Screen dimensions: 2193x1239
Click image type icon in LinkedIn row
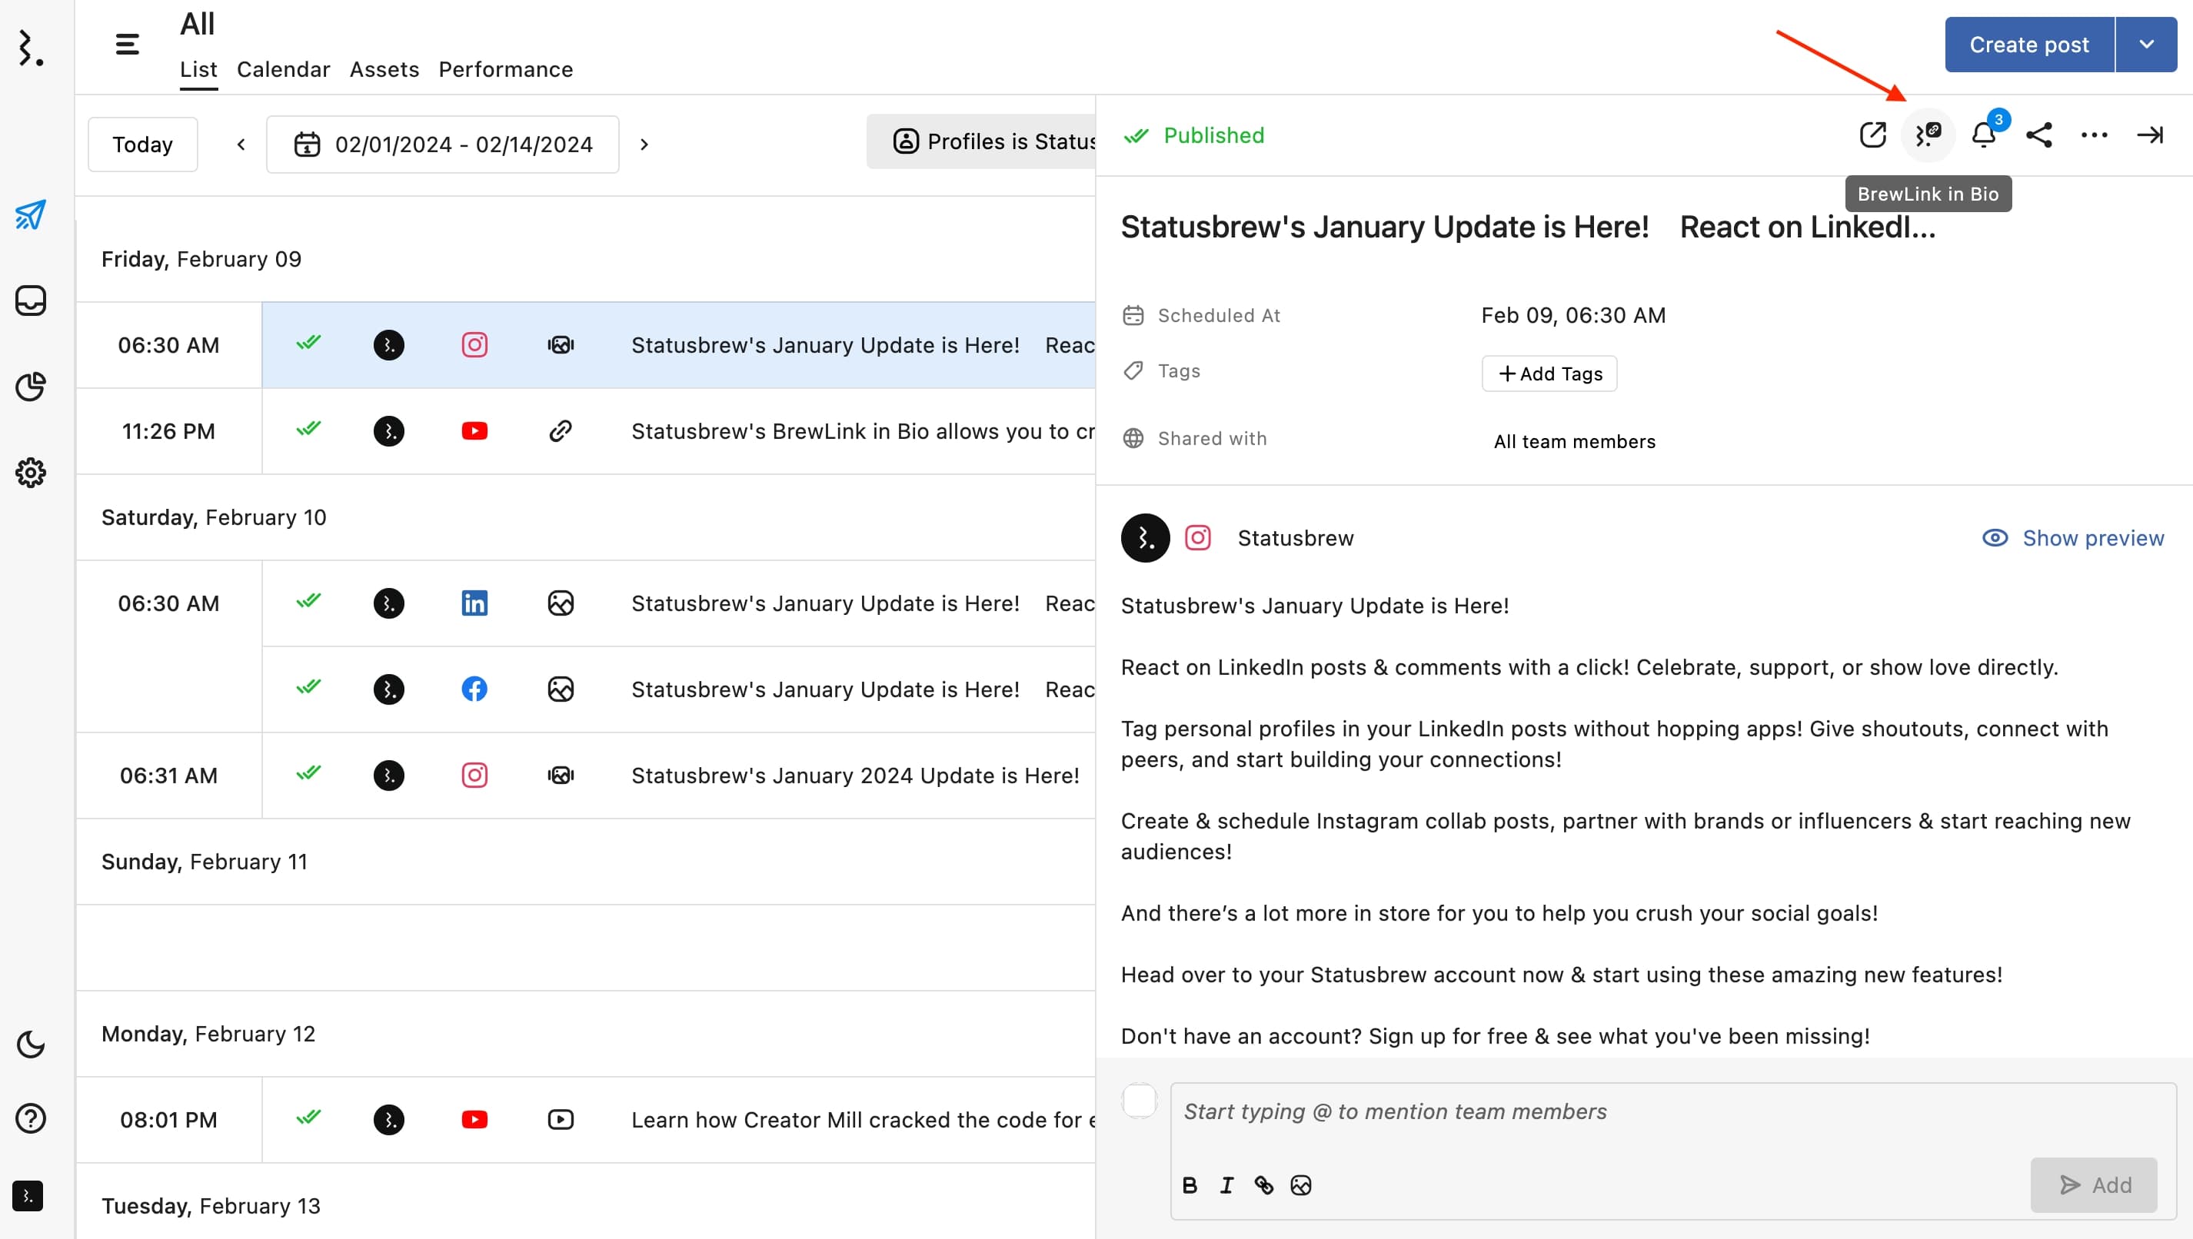561,603
